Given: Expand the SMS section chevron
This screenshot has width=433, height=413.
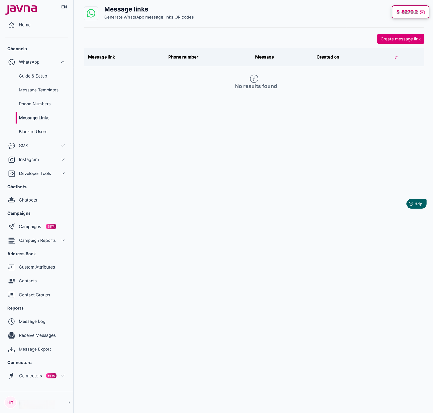Looking at the screenshot, I should (63, 146).
